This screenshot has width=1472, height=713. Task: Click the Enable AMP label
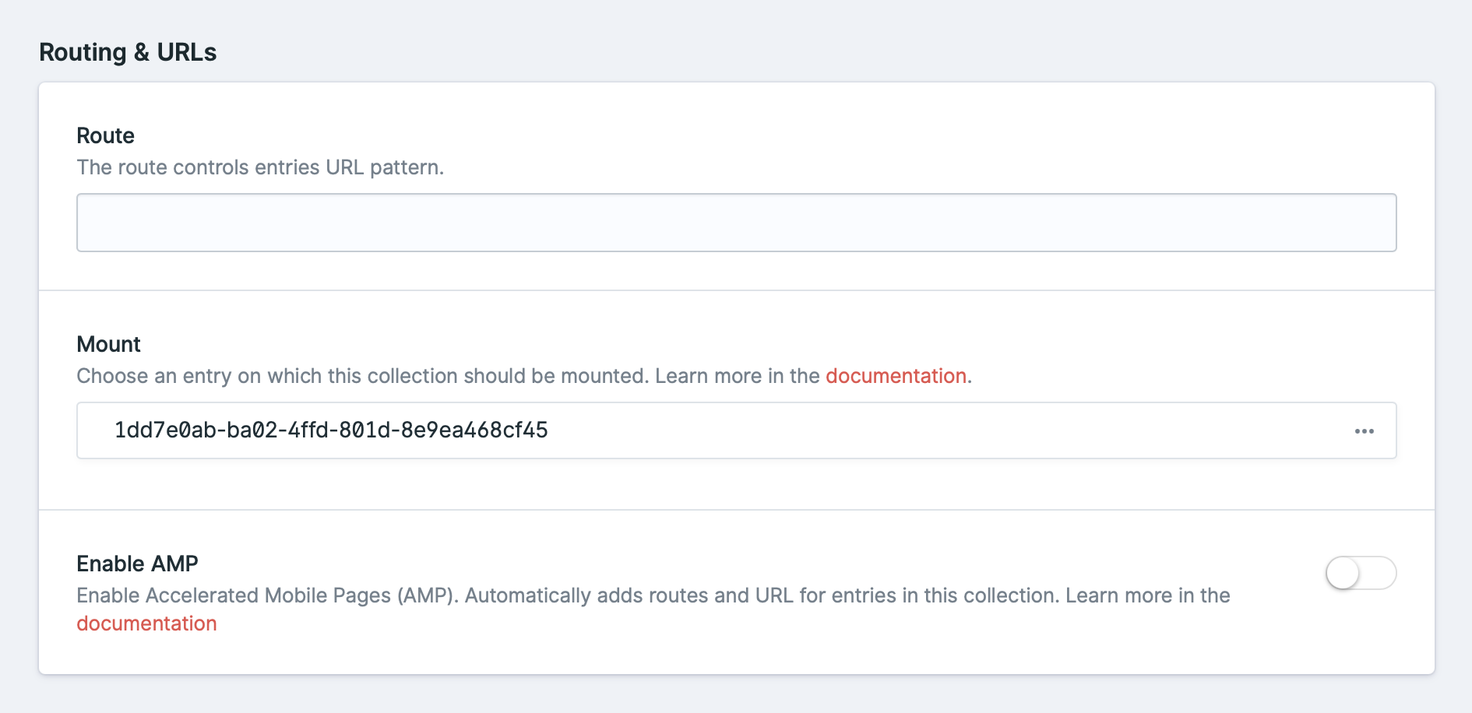coord(136,563)
